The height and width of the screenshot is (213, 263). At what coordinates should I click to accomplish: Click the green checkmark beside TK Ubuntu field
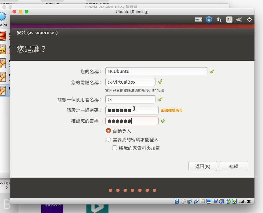click(212, 71)
